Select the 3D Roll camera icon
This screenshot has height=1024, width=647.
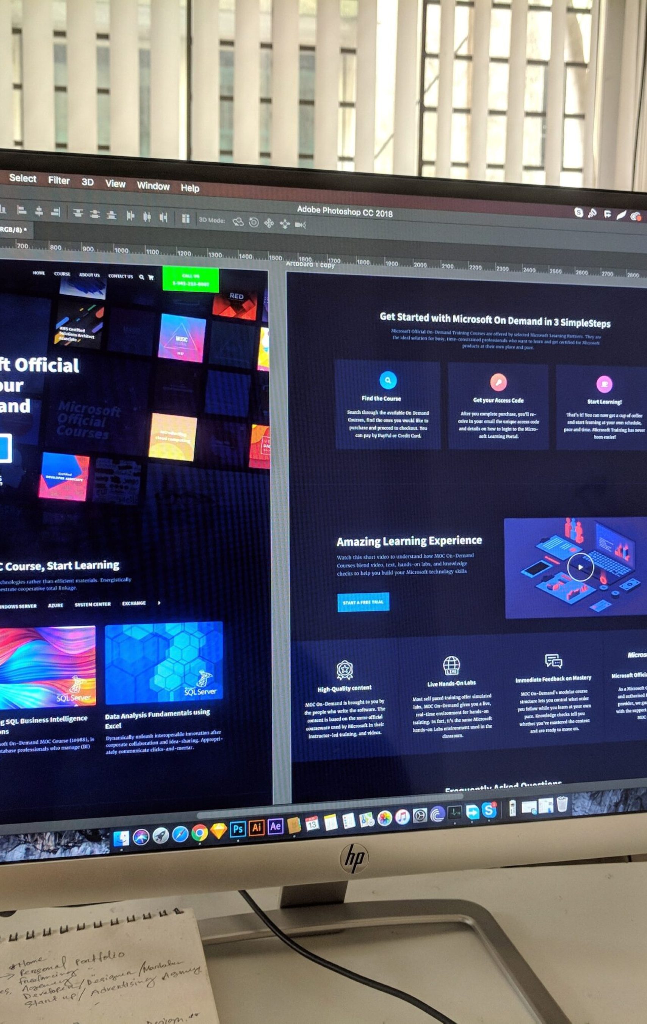click(x=254, y=222)
